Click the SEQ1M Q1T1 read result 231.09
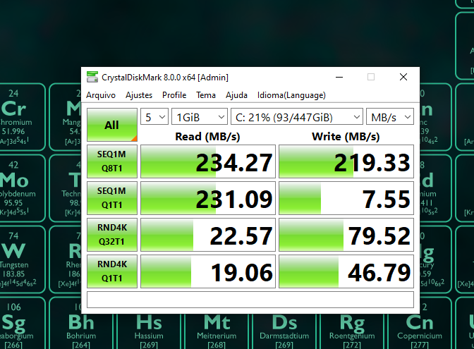Screen dimensions: 474x349 click(208, 198)
